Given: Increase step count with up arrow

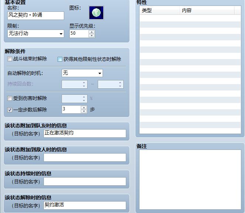Looking at the screenshot, I should click(x=84, y=107).
